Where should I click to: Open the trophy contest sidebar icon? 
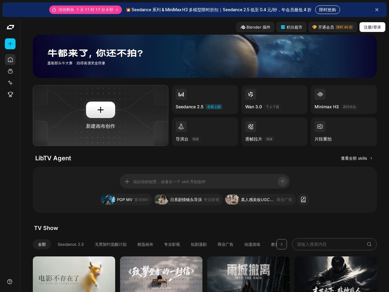pos(10,94)
